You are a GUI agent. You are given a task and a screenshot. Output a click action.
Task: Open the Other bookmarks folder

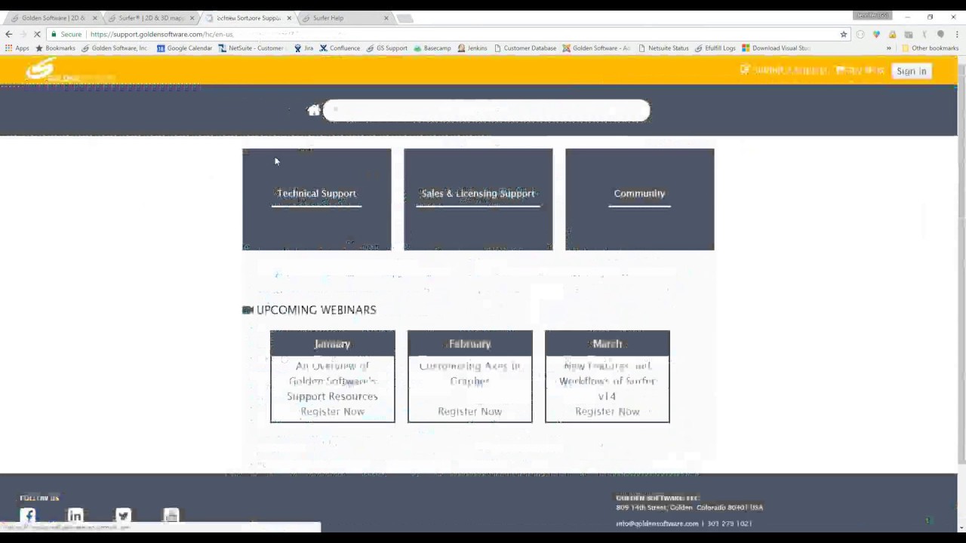click(x=930, y=48)
